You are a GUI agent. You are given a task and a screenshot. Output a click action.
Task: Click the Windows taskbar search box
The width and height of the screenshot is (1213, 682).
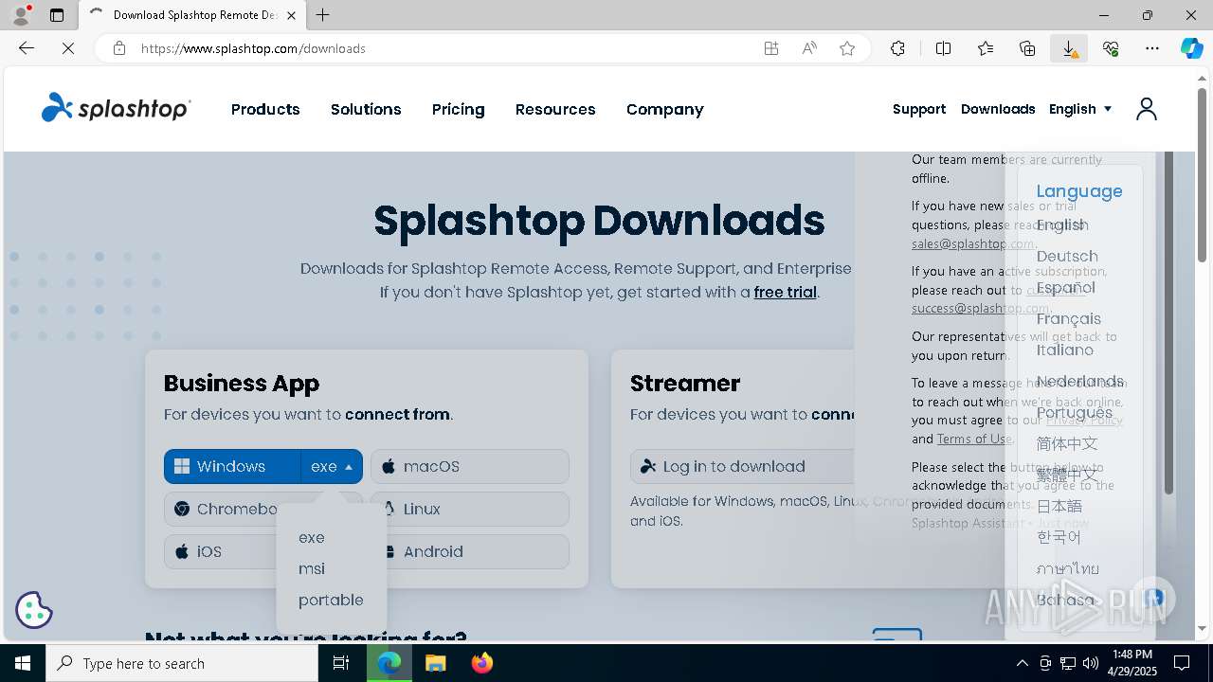[182, 663]
